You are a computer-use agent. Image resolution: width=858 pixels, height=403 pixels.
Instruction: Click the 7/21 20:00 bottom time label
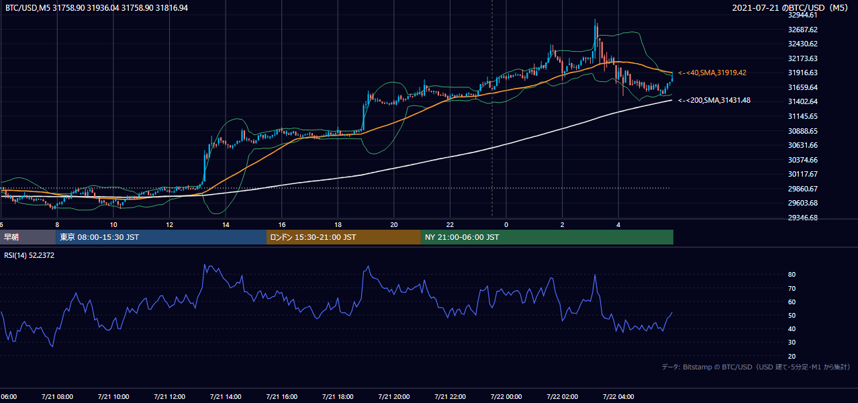pyautogui.click(x=394, y=397)
